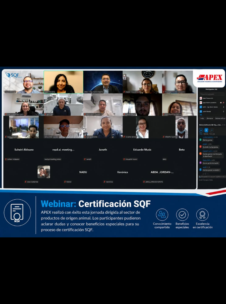The width and height of the screenshot is (226, 304).
Task: Click Verónica name tile
Action: [x=123, y=172]
